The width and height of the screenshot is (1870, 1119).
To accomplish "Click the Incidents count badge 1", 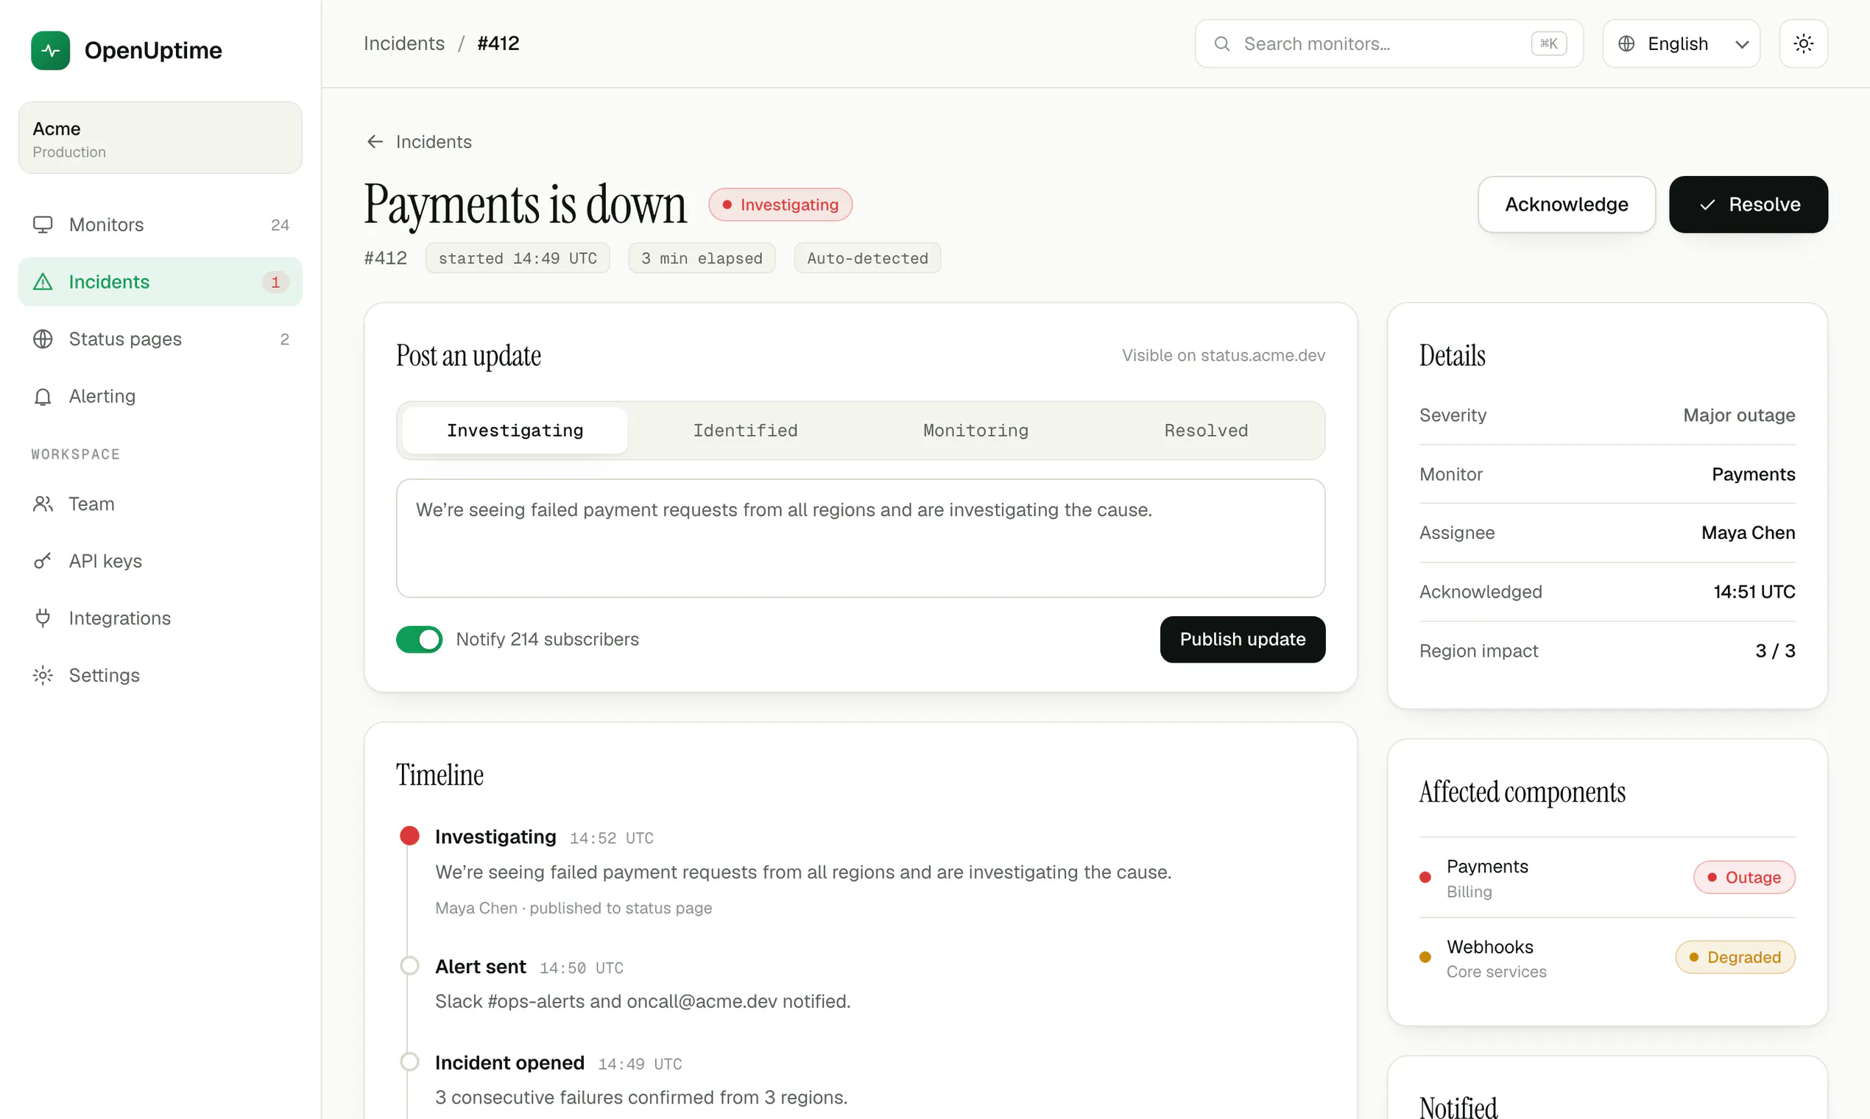I will tap(275, 282).
